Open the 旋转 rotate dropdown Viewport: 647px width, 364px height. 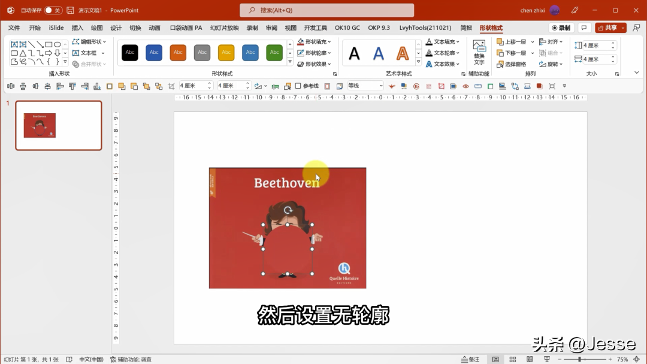tap(551, 64)
